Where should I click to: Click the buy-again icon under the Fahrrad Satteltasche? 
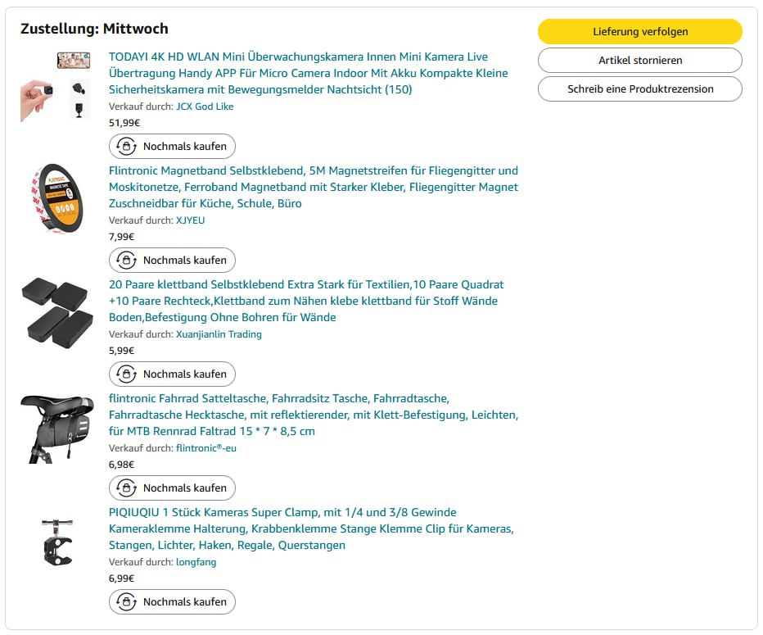126,488
